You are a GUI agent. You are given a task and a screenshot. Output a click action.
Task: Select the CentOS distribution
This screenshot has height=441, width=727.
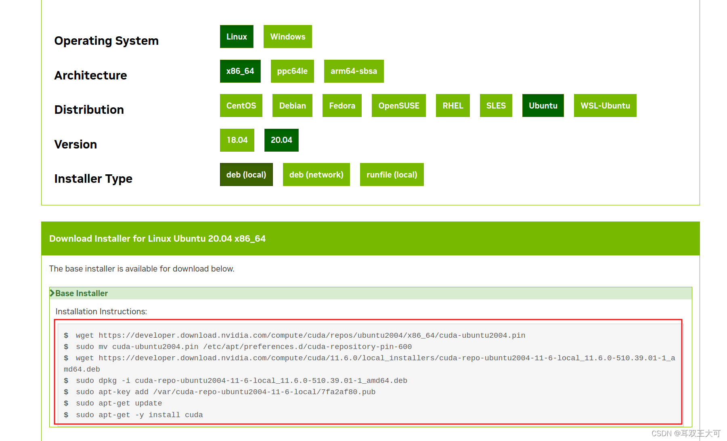(x=241, y=106)
